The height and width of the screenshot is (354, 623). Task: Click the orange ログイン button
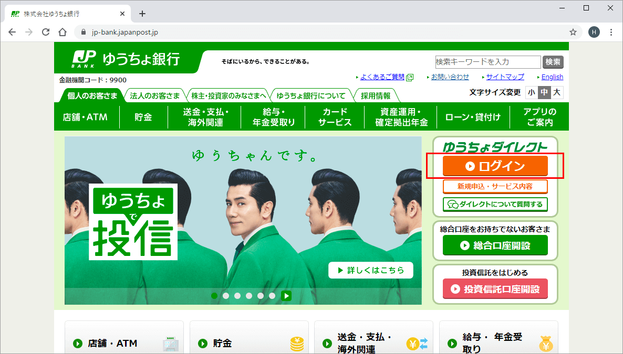[x=495, y=166]
